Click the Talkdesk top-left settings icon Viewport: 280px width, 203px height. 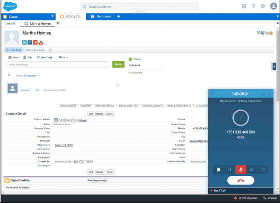(213, 93)
